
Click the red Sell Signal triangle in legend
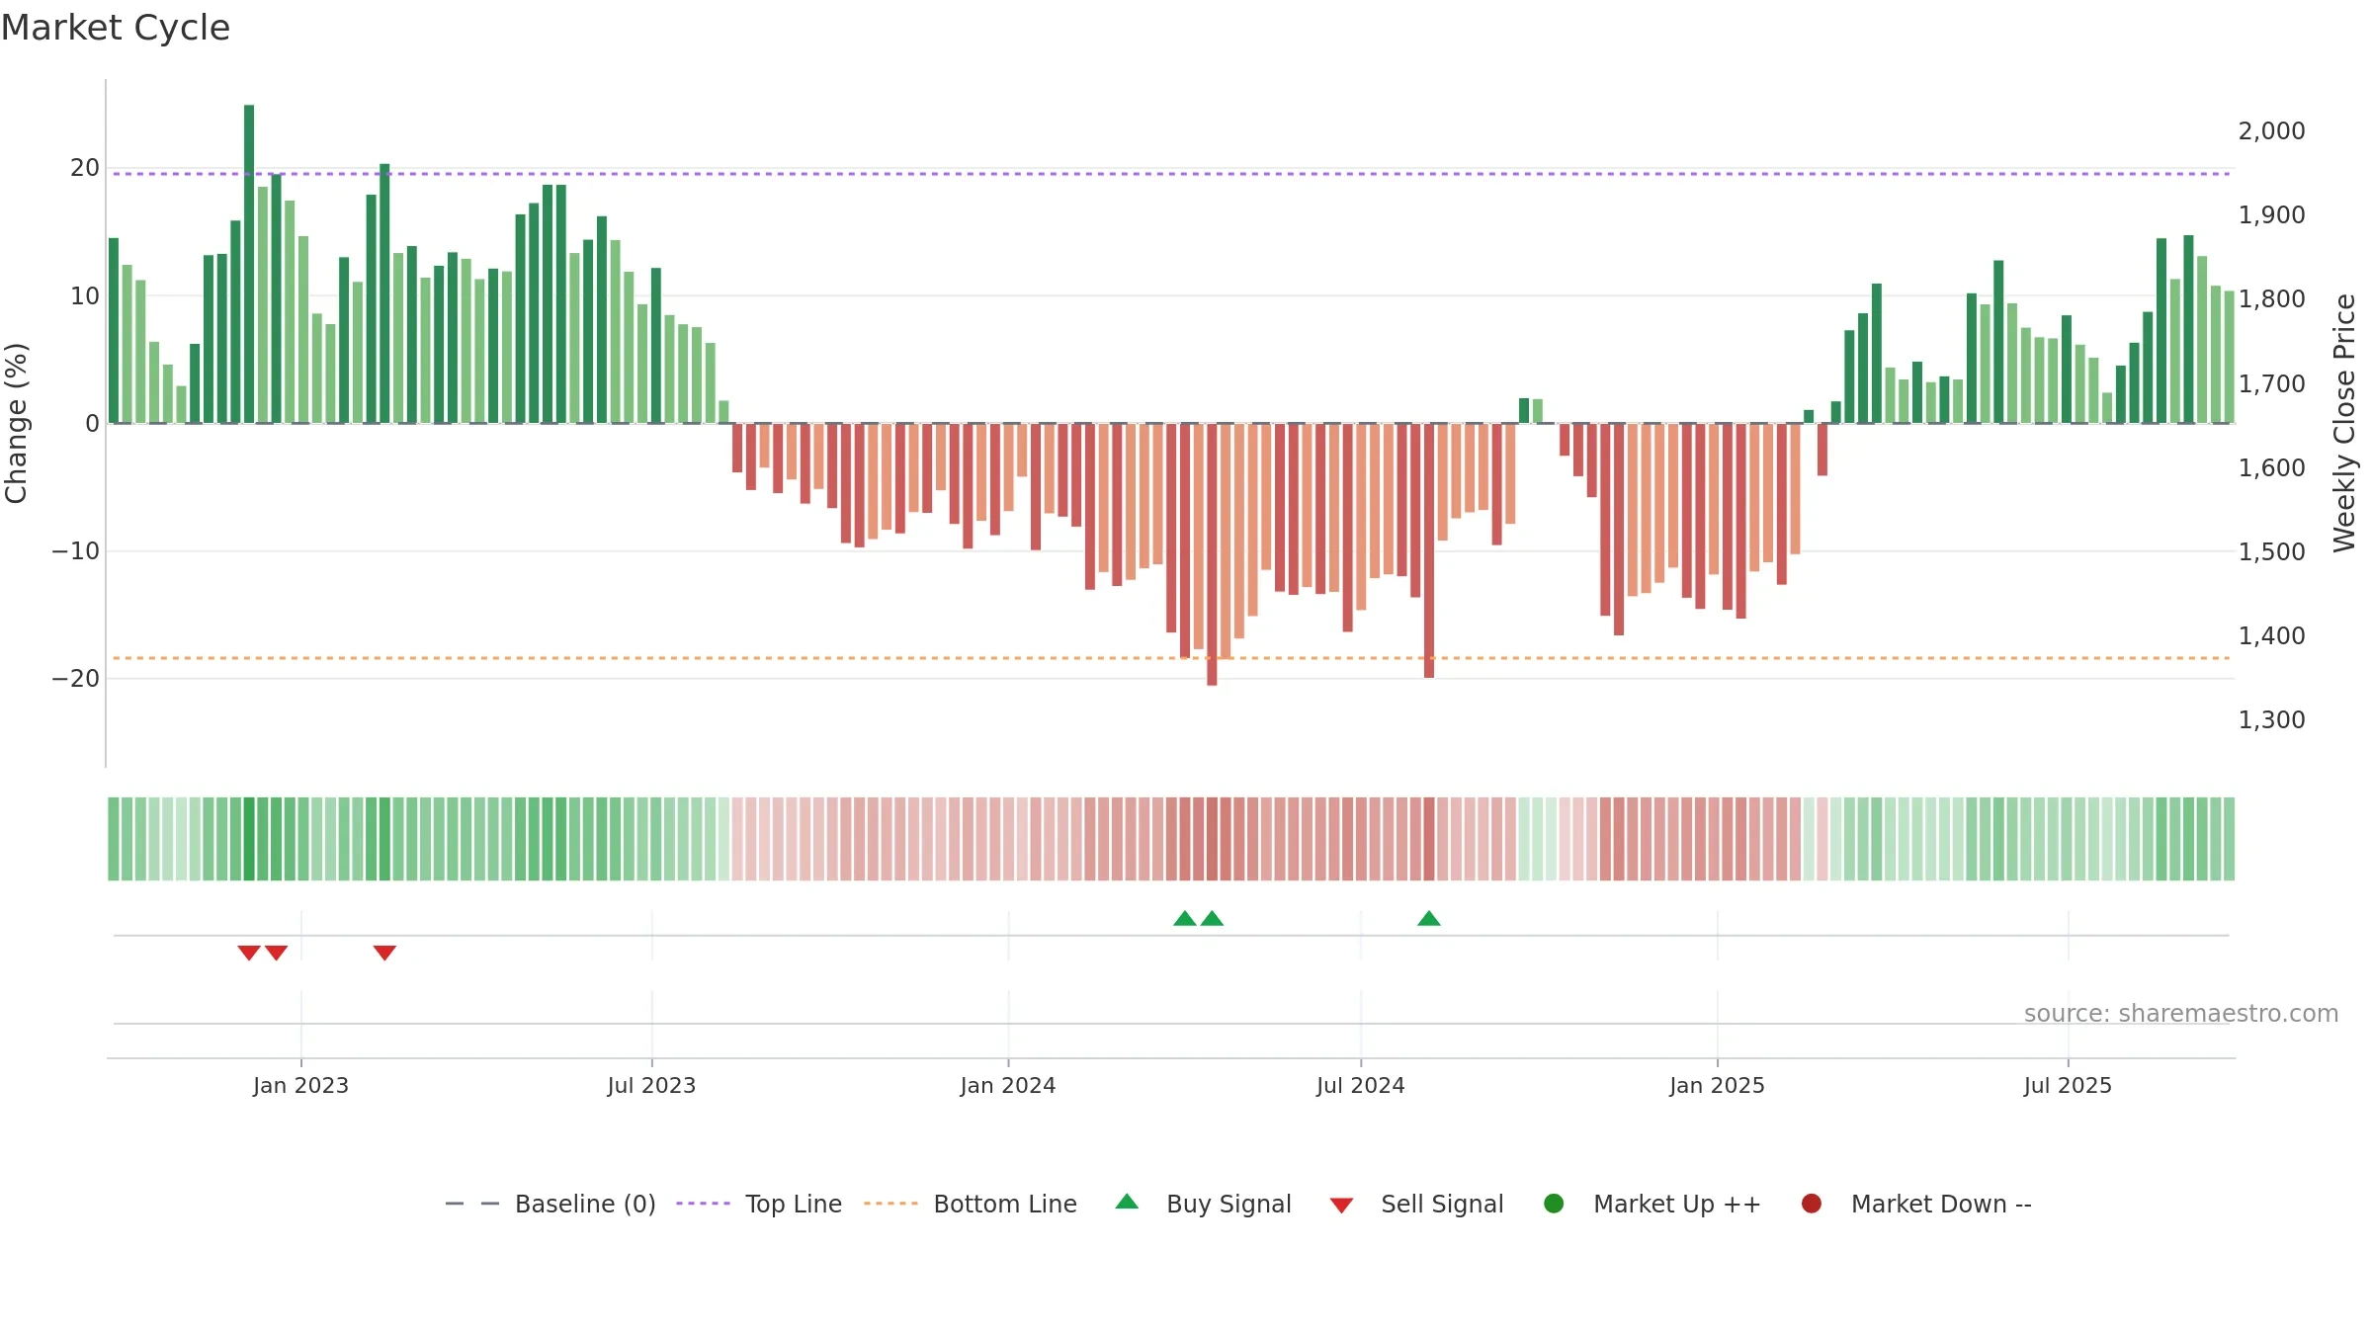click(1341, 1206)
